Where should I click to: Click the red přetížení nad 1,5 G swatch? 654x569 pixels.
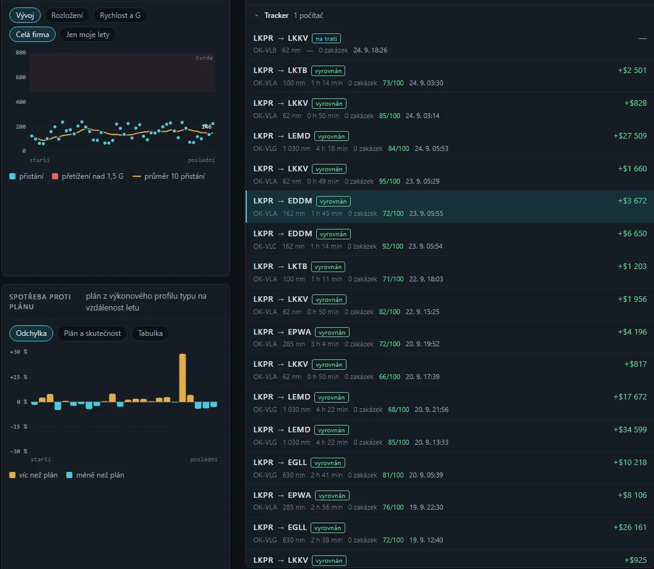tap(55, 176)
